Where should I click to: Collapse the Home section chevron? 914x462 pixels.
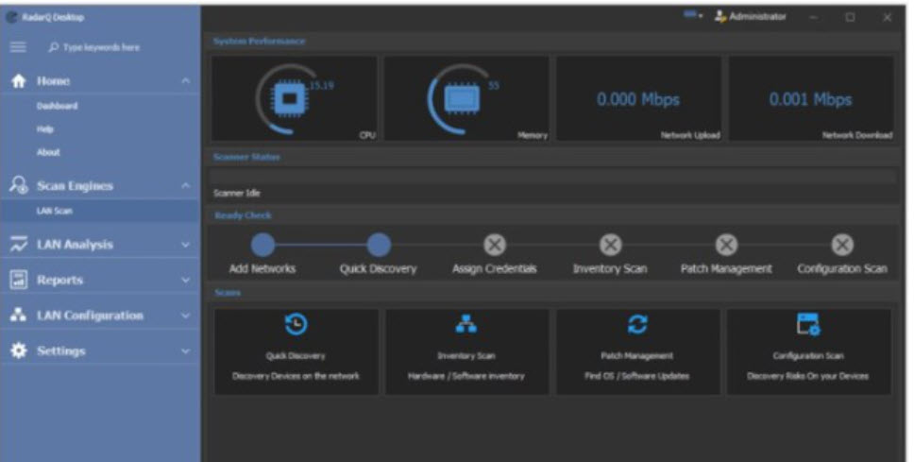click(185, 81)
